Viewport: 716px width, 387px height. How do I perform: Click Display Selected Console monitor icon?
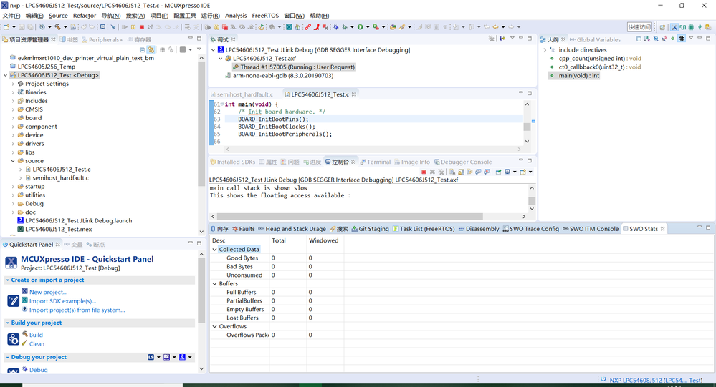point(507,172)
